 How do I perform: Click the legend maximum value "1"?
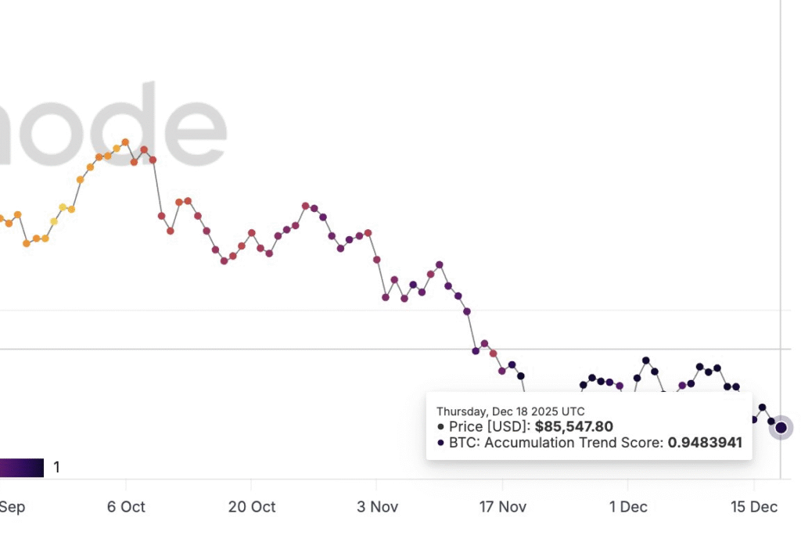(56, 468)
